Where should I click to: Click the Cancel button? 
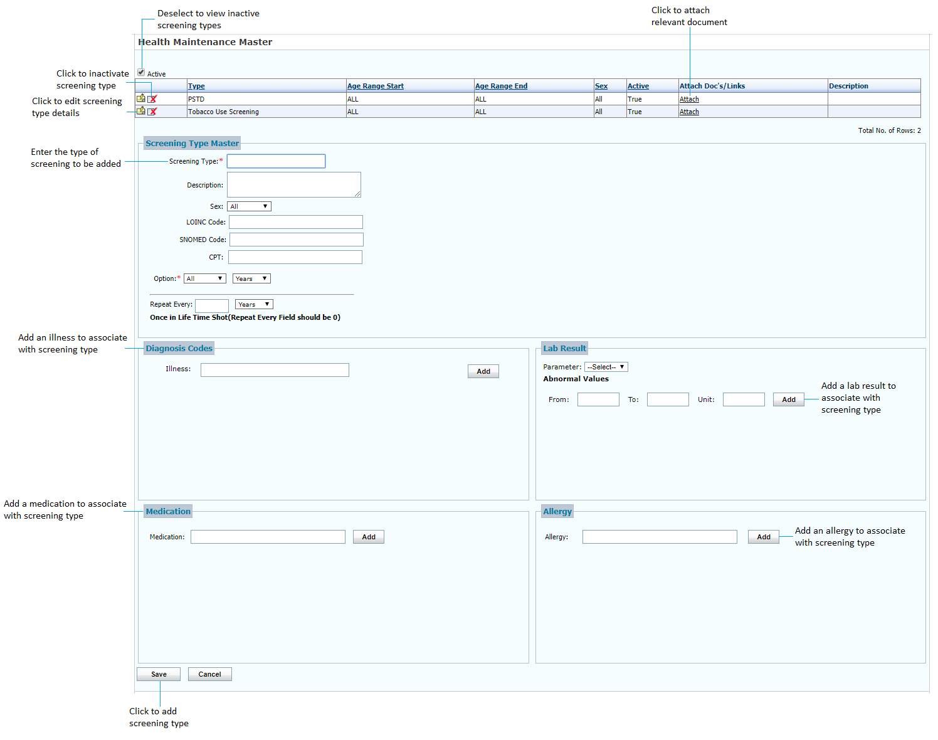[x=210, y=674]
